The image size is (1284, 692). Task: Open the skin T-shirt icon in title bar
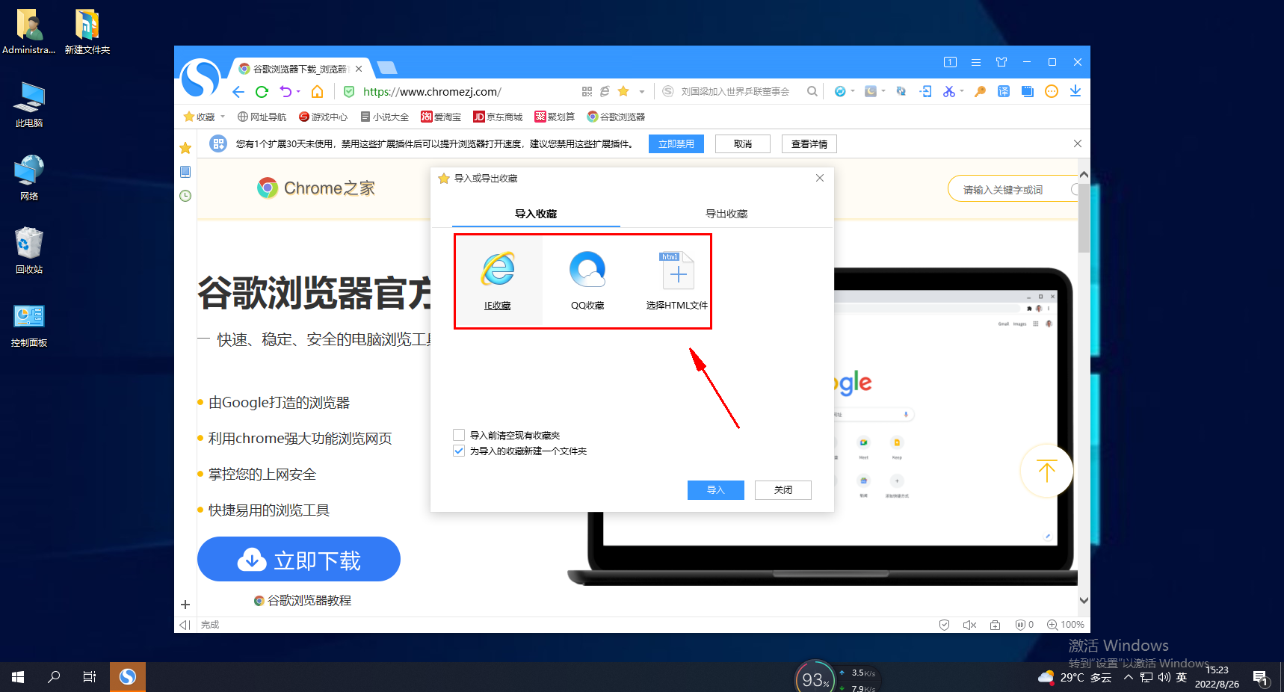tap(1001, 62)
